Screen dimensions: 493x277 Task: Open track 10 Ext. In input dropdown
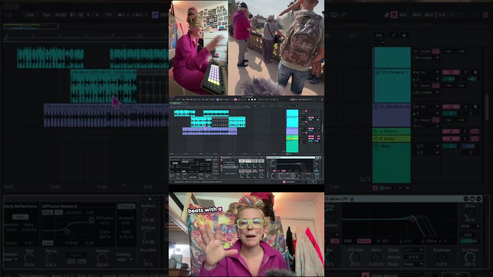[x=303, y=118]
